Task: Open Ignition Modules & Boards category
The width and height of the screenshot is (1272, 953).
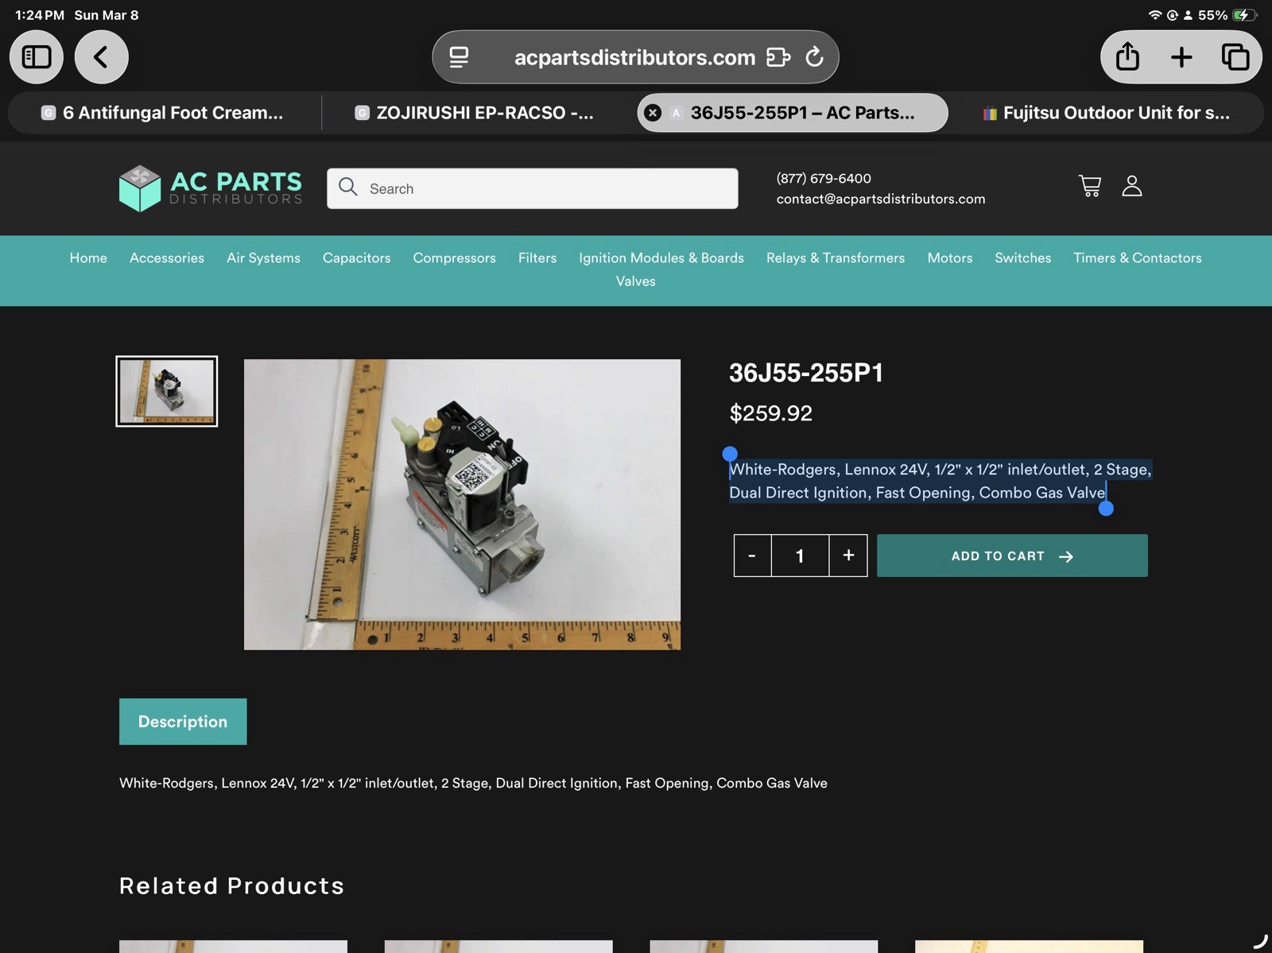Action: point(661,258)
